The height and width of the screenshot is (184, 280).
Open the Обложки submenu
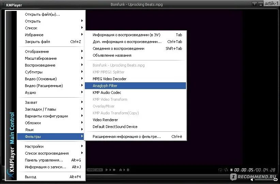coord(51,123)
